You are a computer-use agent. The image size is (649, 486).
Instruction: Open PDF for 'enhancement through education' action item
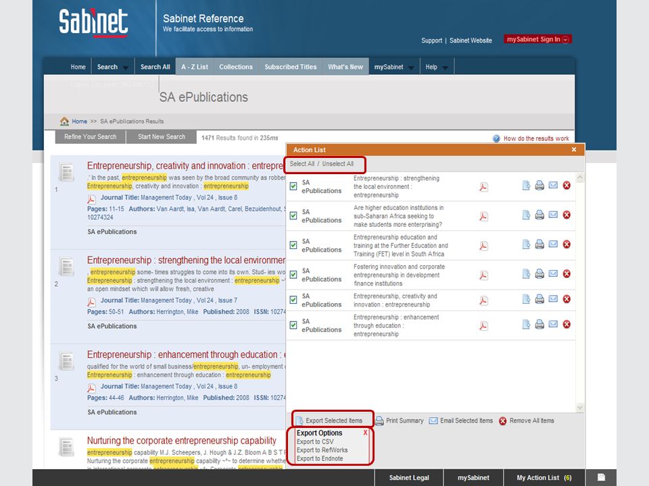[x=483, y=325]
